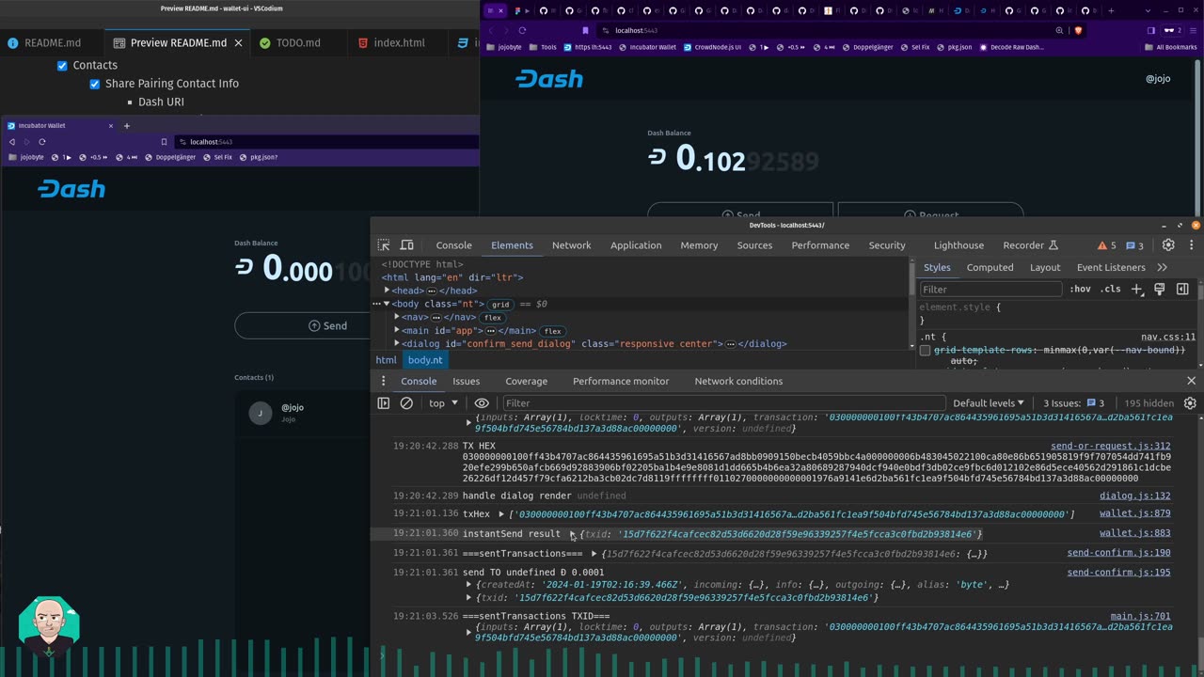Toggle :hov element state panel
Image resolution: width=1204 pixels, height=677 pixels.
1080,289
